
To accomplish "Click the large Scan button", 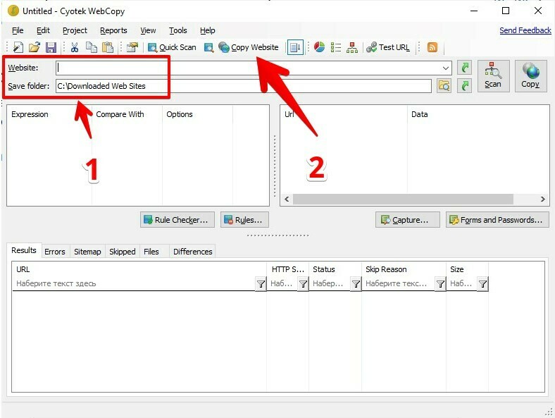I will [493, 76].
